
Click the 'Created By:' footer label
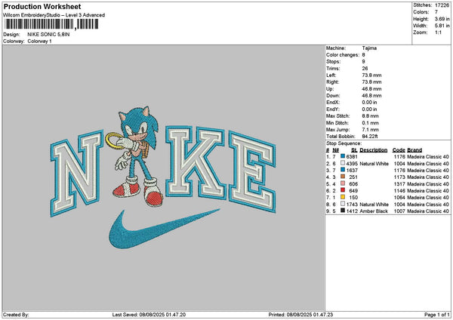point(16,315)
